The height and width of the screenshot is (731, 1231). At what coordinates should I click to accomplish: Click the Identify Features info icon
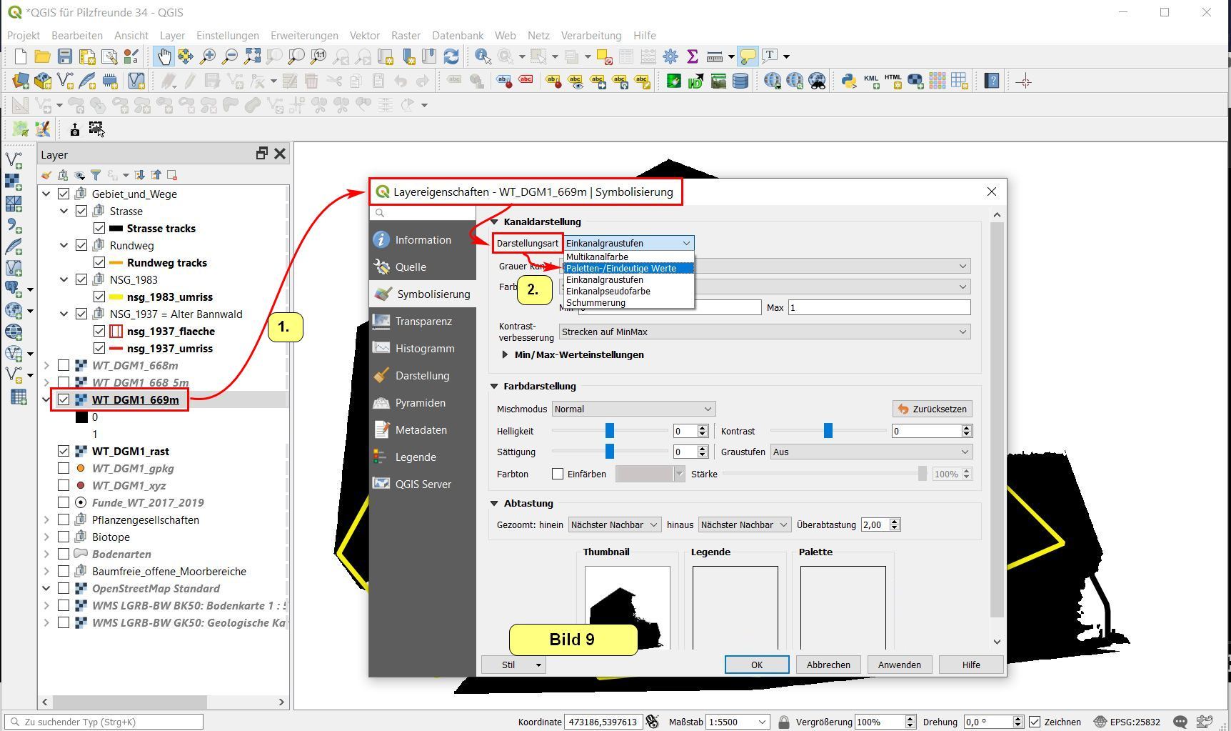[483, 56]
